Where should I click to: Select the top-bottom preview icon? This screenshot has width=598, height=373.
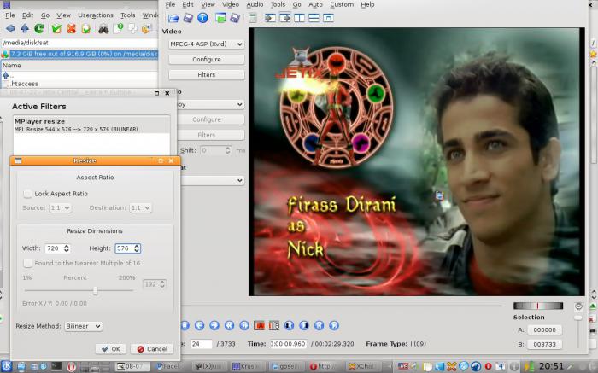(314, 18)
